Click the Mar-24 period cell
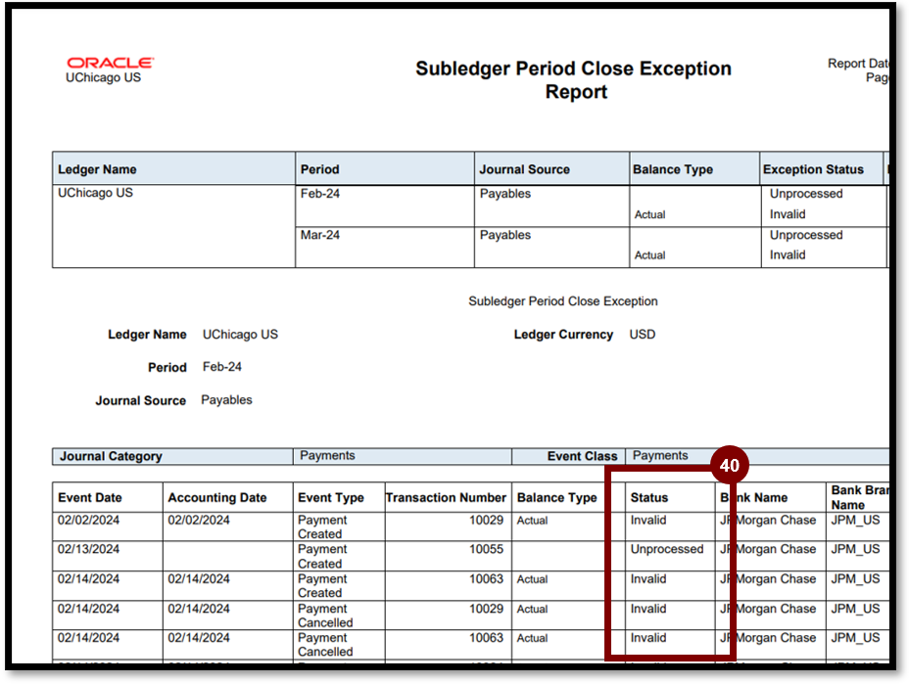Image resolution: width=909 pixels, height=684 pixels. pyautogui.click(x=320, y=235)
